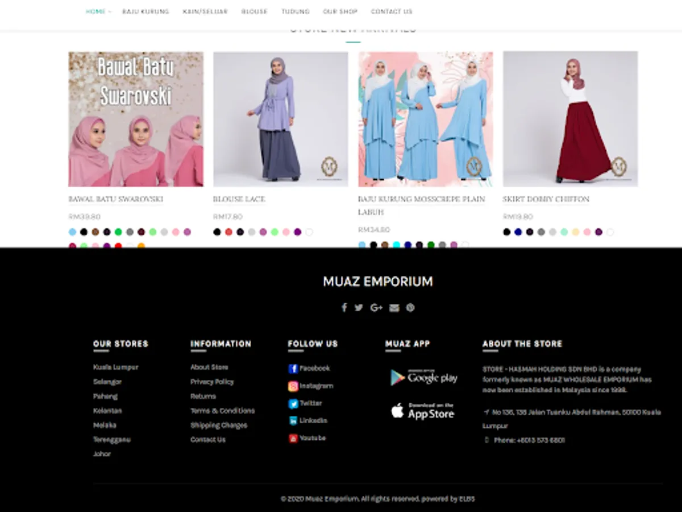Click the phone number +6013 573 6801
682x512 pixels.
(540, 440)
